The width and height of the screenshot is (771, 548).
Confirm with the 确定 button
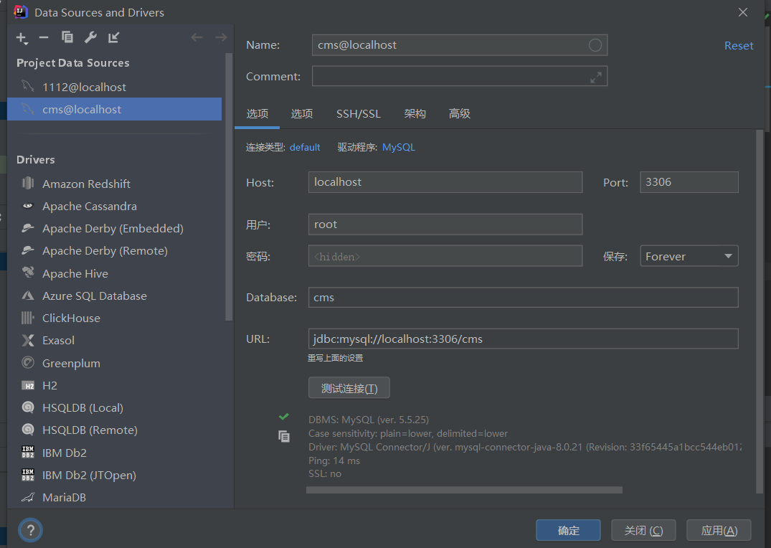pyautogui.click(x=568, y=530)
